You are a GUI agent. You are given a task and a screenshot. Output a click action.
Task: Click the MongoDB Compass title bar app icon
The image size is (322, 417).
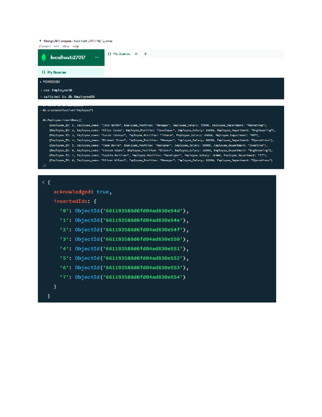[x=40, y=41]
